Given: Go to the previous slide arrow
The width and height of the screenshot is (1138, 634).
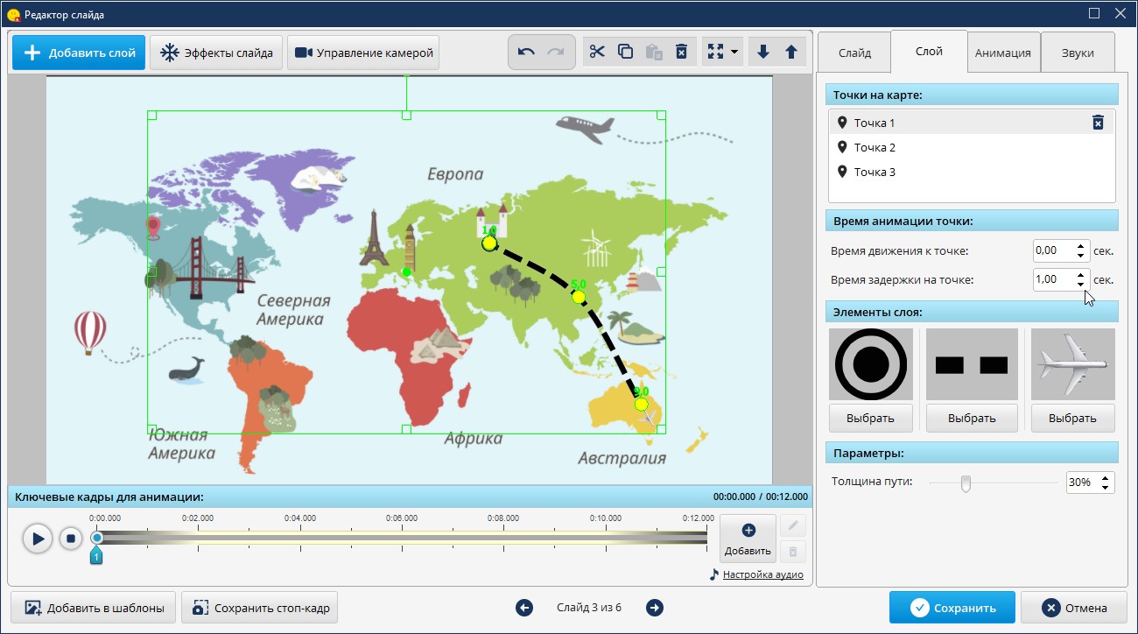Looking at the screenshot, I should 524,608.
